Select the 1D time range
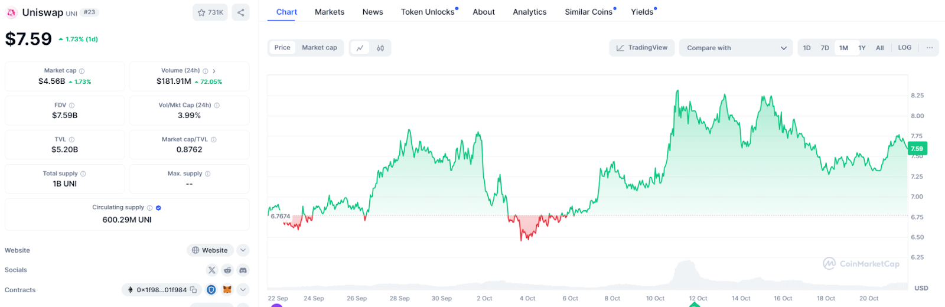The width and height of the screenshot is (945, 307). 807,48
